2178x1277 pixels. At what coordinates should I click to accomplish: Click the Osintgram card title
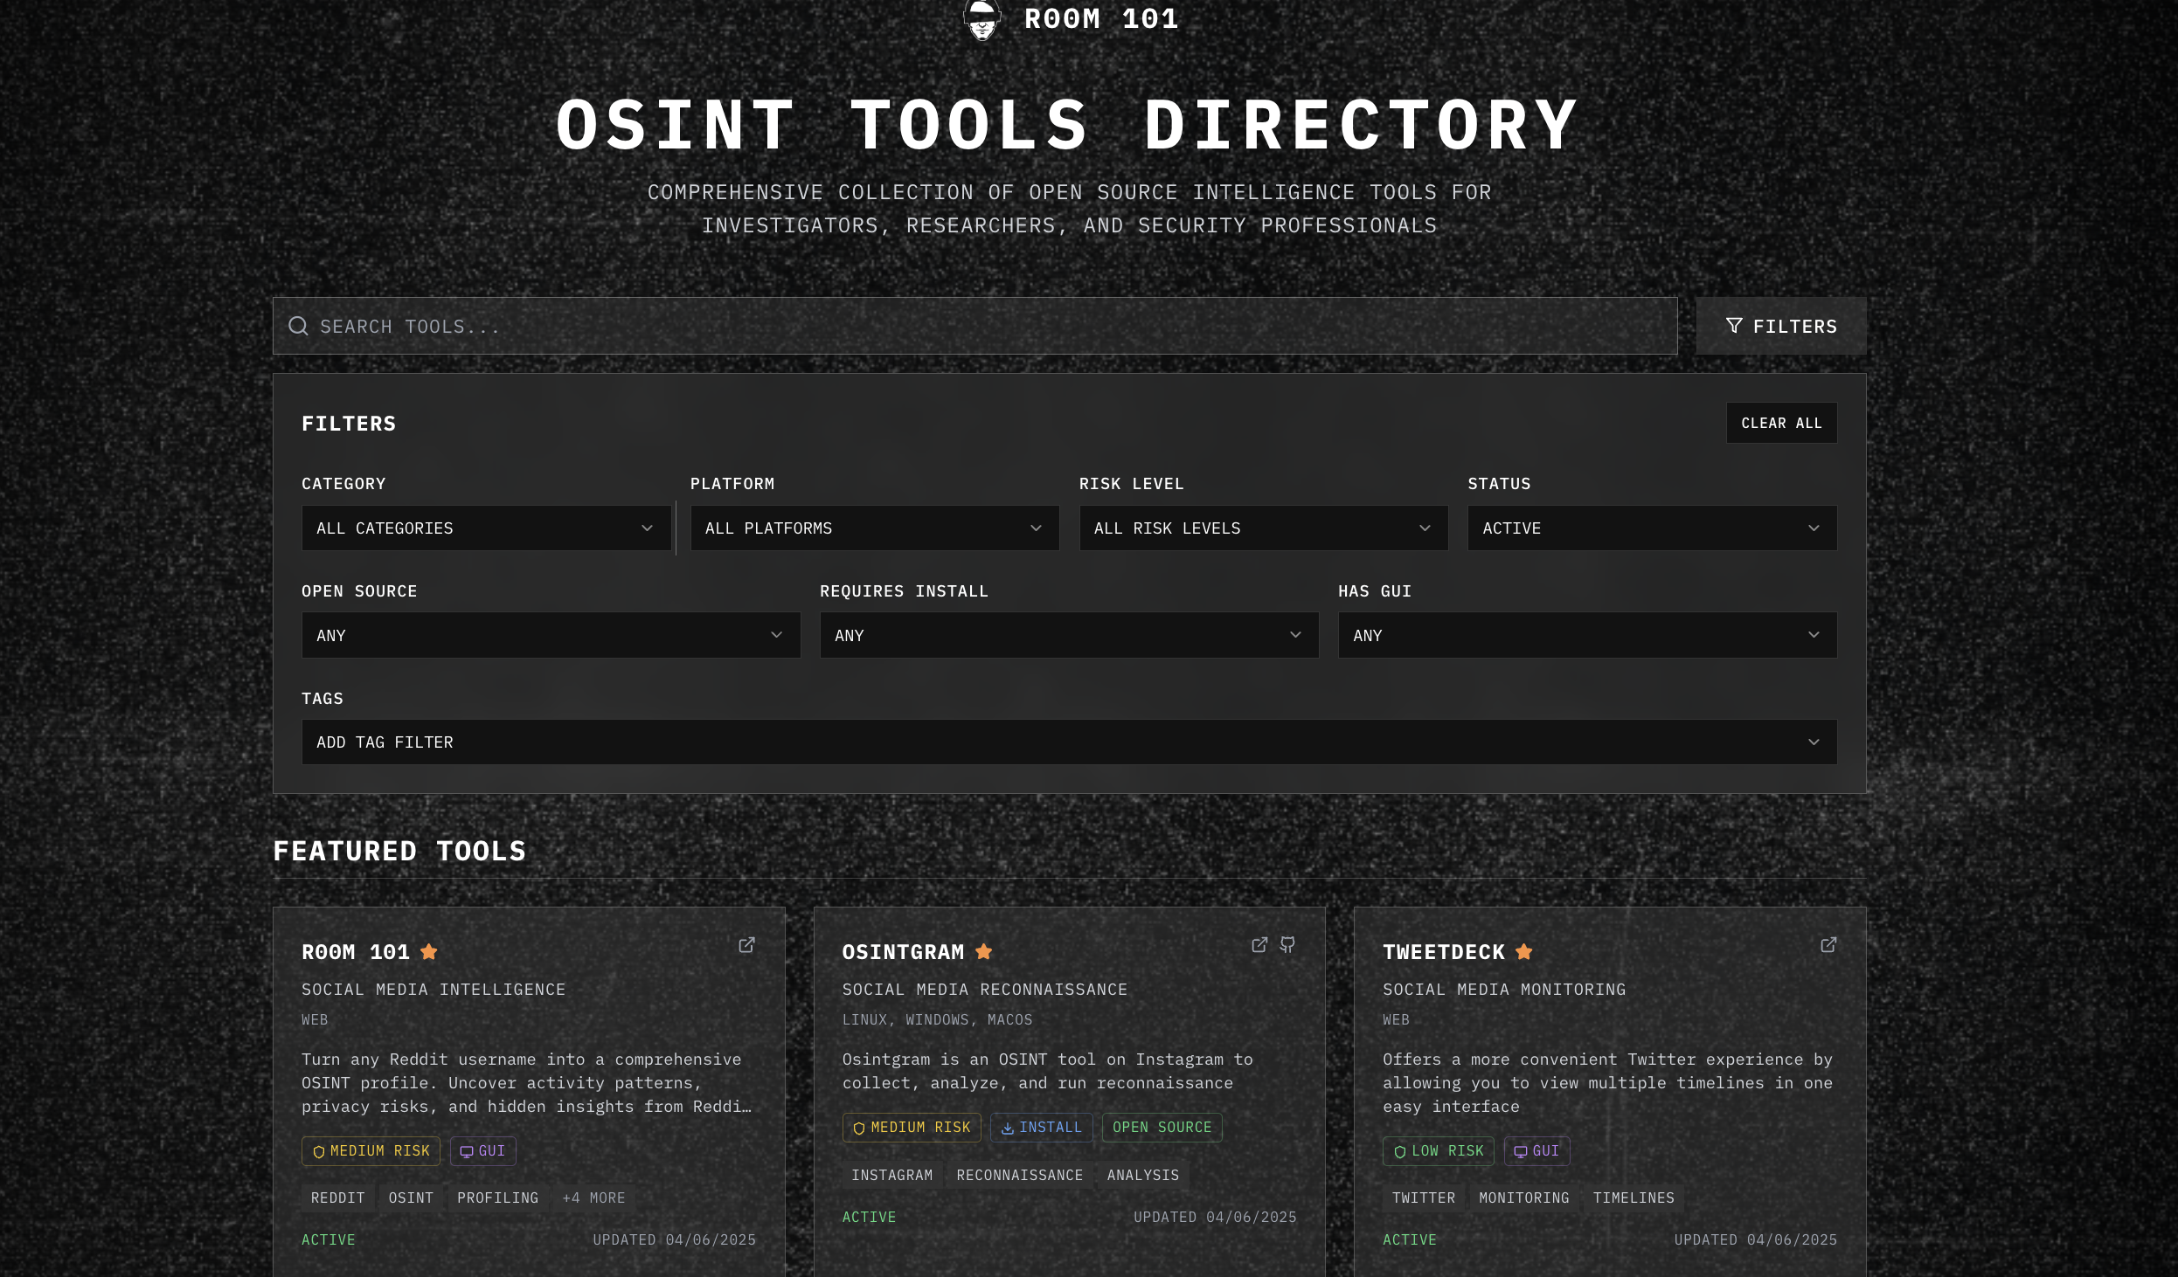903,952
